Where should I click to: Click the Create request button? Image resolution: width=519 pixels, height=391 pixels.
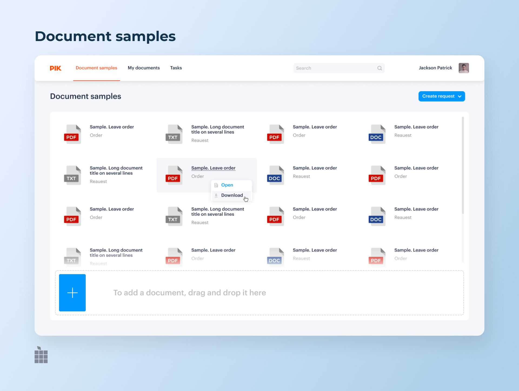click(x=442, y=96)
